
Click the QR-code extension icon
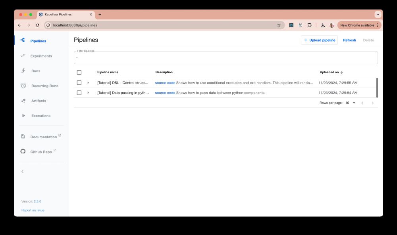pyautogui.click(x=300, y=25)
